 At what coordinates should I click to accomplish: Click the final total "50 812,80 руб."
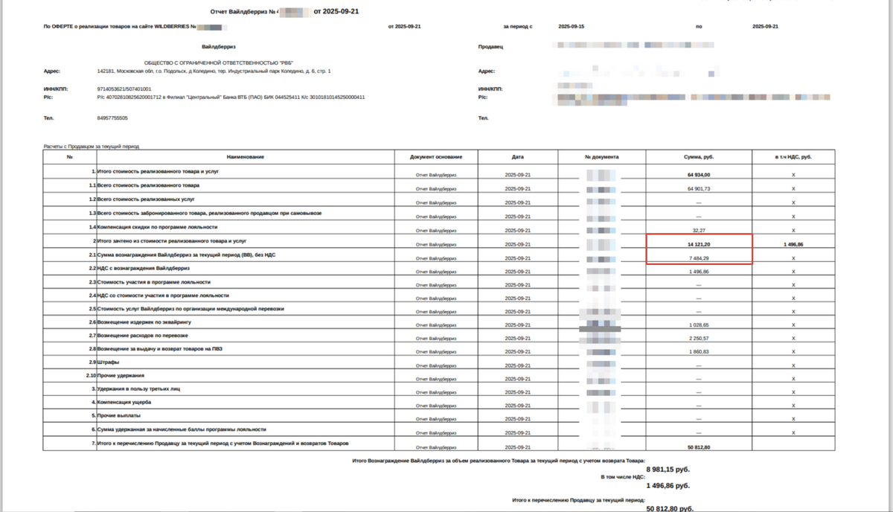point(670,508)
